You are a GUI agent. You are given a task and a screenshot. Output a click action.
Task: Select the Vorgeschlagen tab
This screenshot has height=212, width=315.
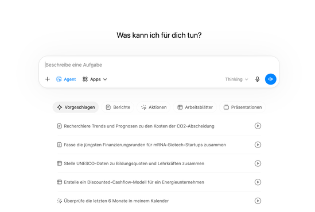(x=76, y=107)
